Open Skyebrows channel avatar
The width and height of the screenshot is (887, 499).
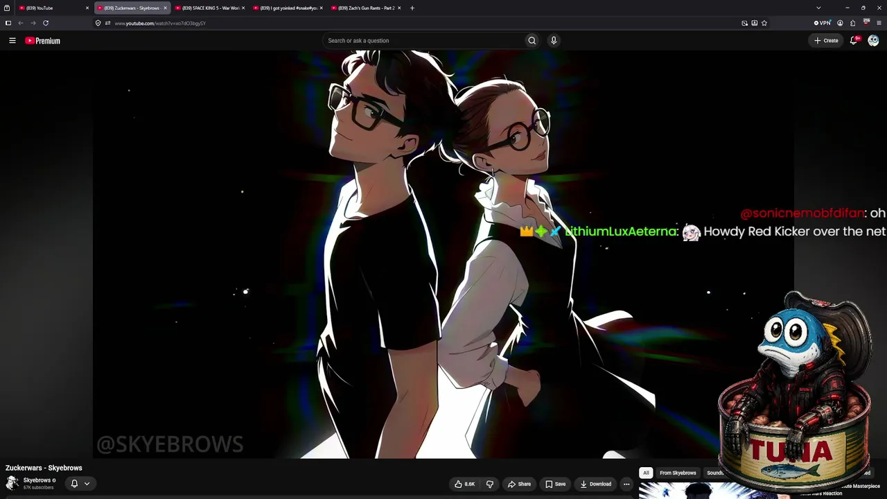pyautogui.click(x=12, y=483)
